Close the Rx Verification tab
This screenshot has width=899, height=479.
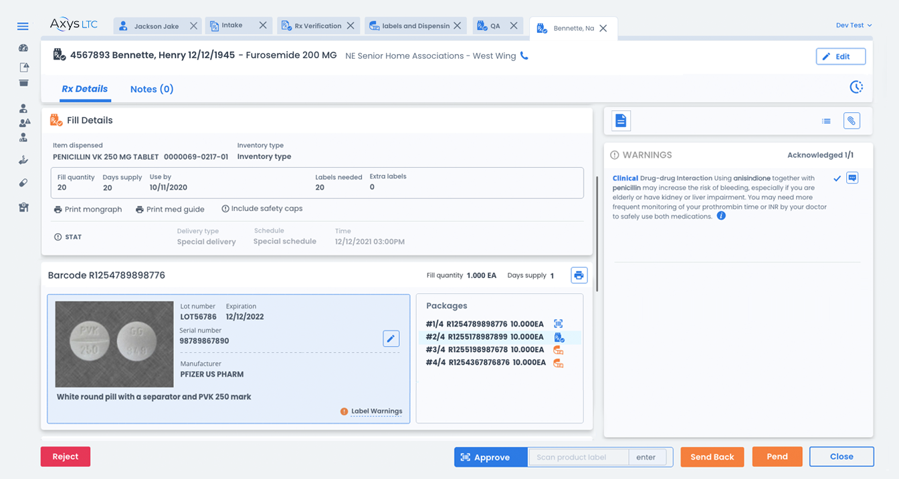point(352,26)
